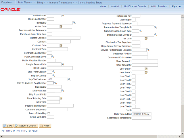Click horizontal scrollbar right arrow
184x138 pixels.
tap(180, 137)
